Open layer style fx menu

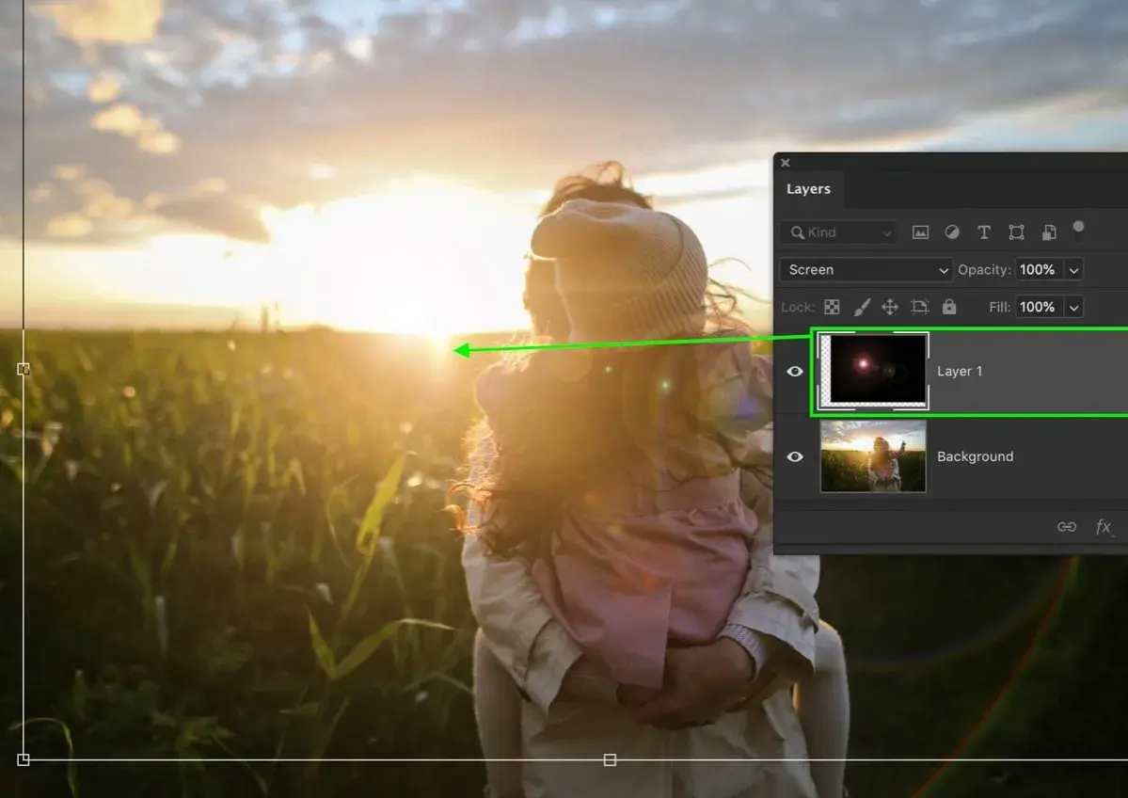1103,527
